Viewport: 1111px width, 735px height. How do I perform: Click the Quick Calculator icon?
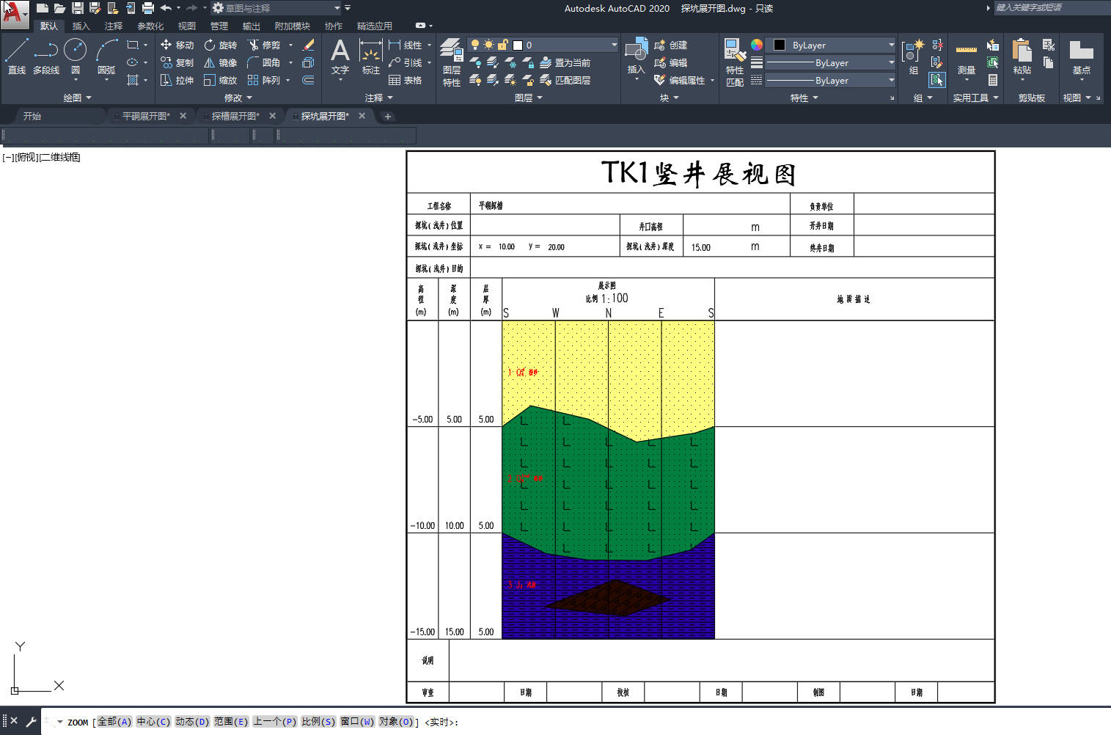point(993,80)
